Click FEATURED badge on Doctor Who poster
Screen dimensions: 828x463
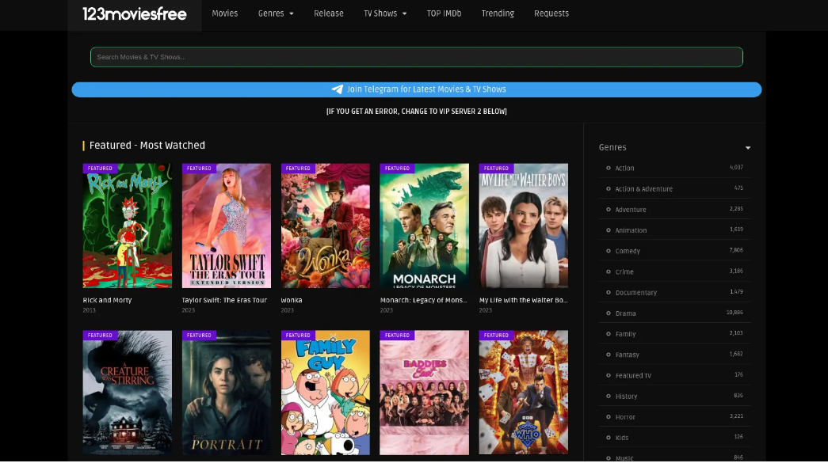pyautogui.click(x=496, y=336)
